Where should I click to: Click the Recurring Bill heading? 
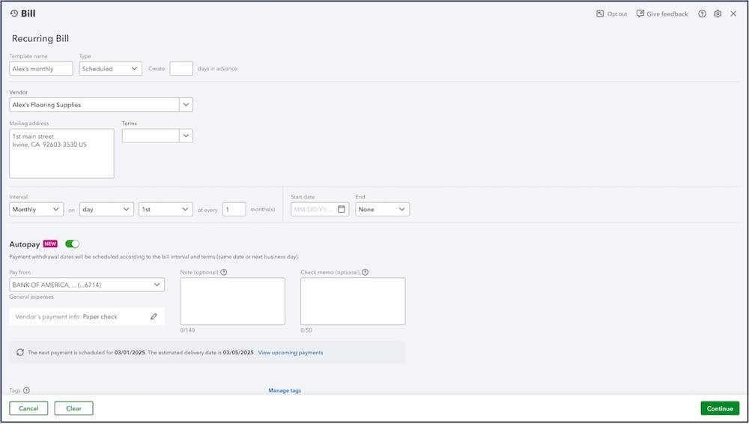pyautogui.click(x=40, y=38)
